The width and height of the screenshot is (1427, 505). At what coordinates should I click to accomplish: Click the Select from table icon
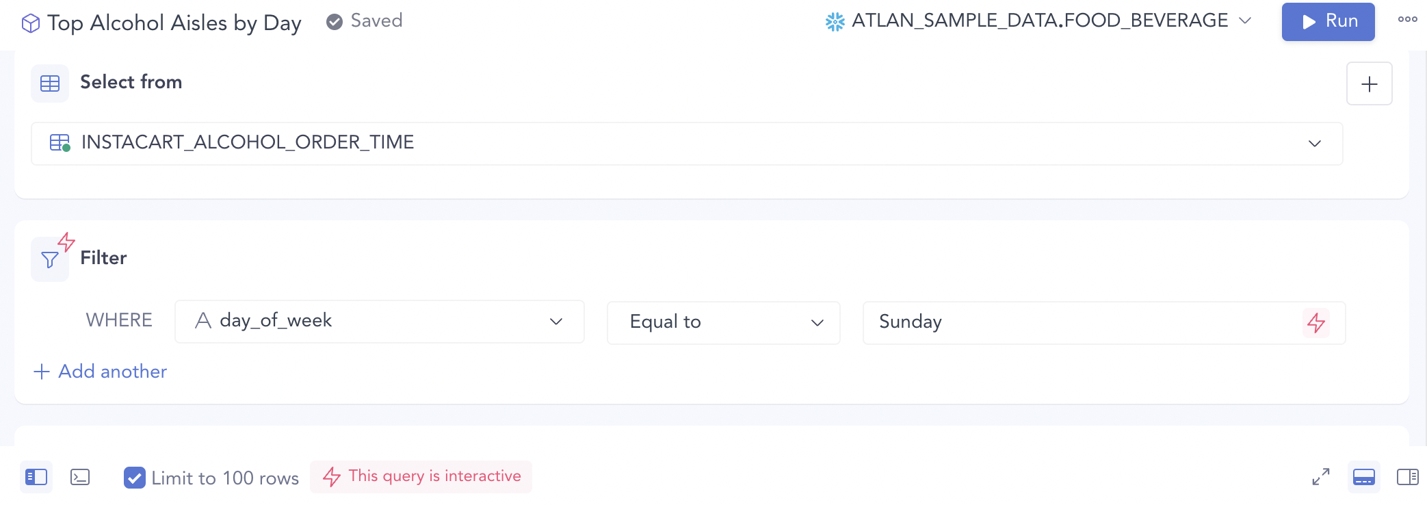[x=50, y=83]
